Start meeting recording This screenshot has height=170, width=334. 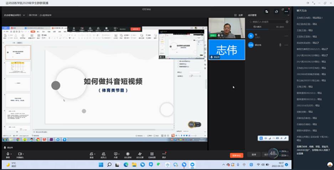(128, 155)
